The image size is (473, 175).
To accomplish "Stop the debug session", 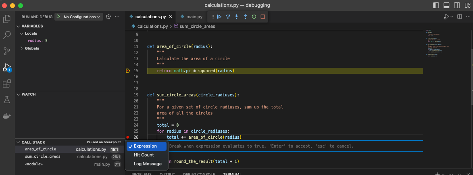I will click(263, 17).
